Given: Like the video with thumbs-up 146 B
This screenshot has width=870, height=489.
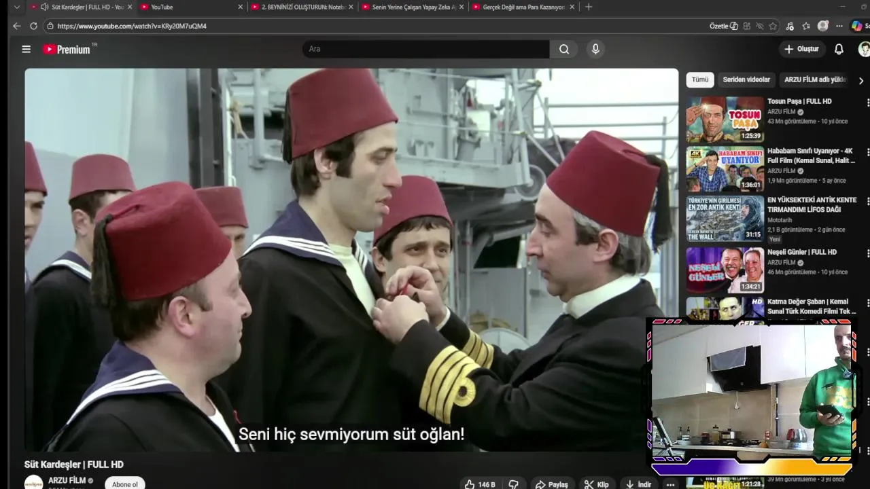Looking at the screenshot, I should [481, 484].
